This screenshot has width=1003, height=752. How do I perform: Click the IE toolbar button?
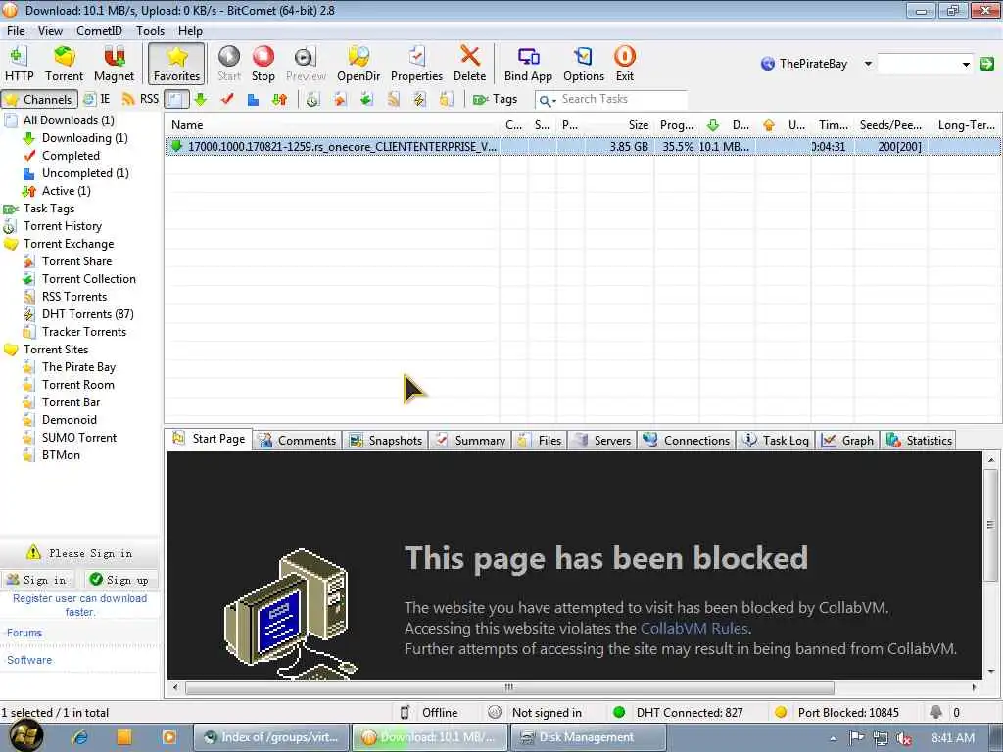coord(97,99)
